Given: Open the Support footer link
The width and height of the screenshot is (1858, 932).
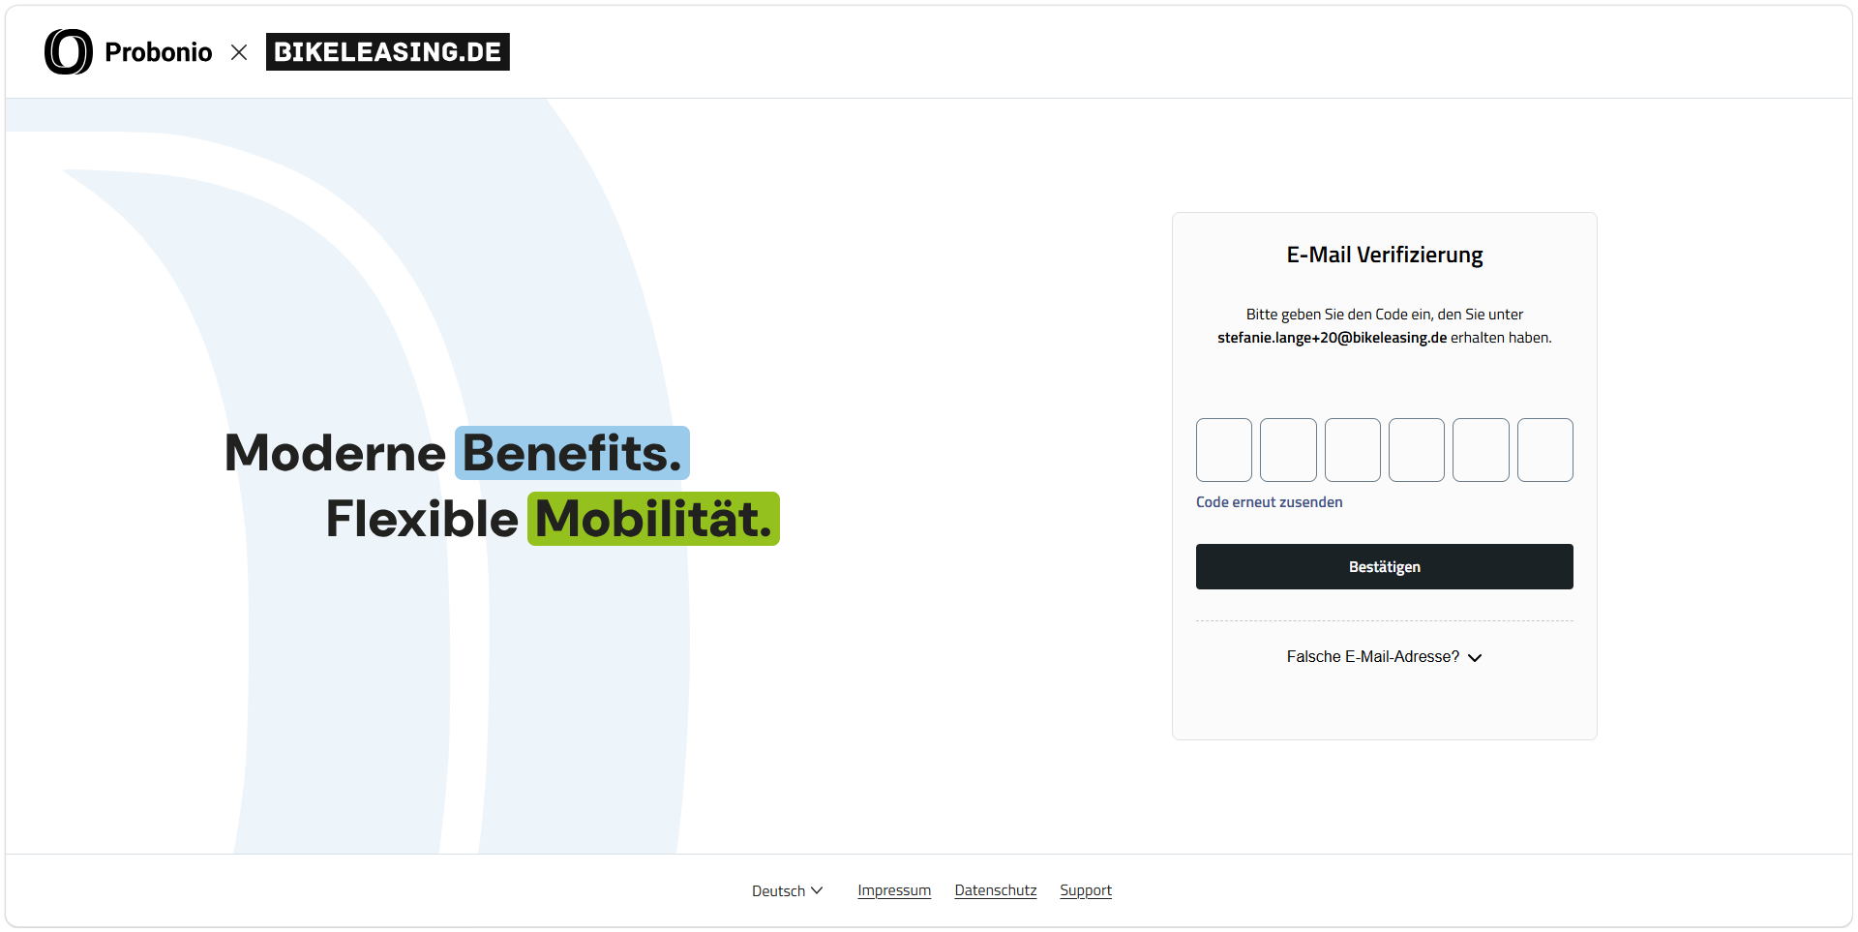Looking at the screenshot, I should [x=1085, y=890].
